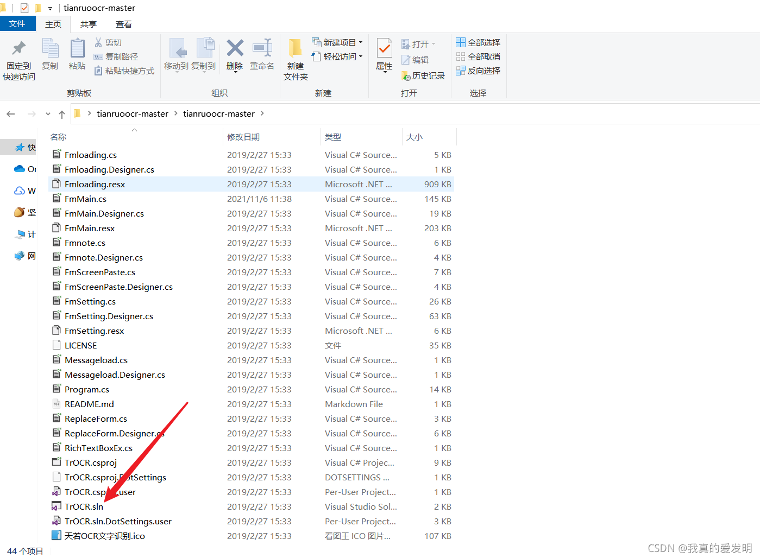
Task: Select the ReplaceForm.cs file
Action: coord(96,418)
